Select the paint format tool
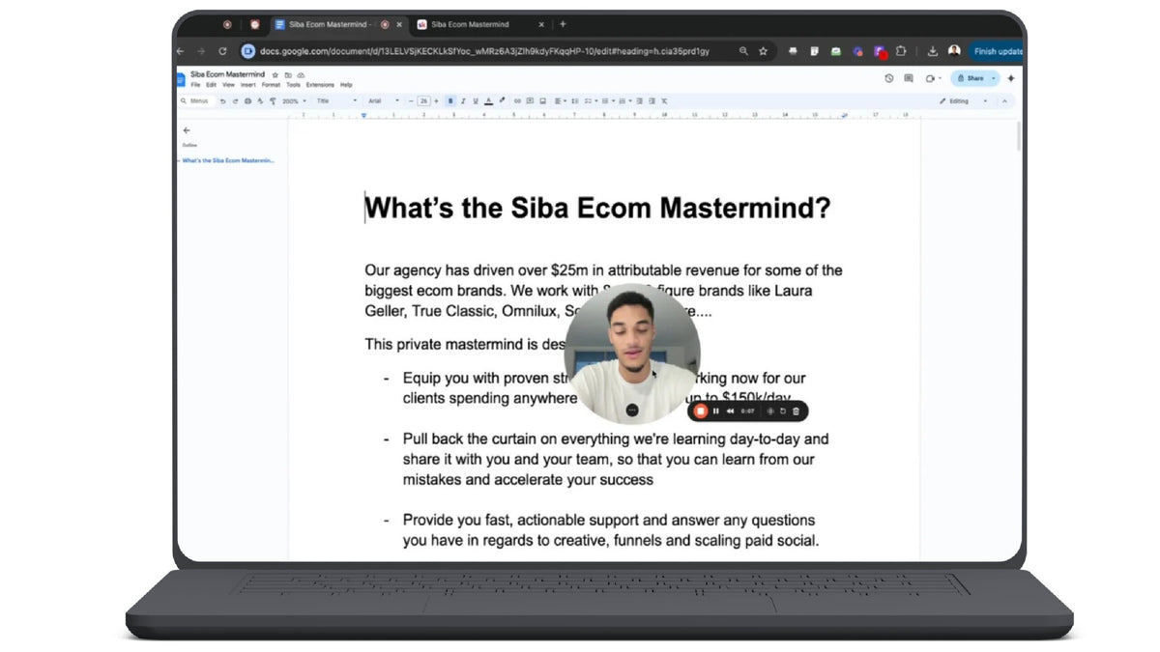The height and width of the screenshot is (652, 1160). coord(273,100)
